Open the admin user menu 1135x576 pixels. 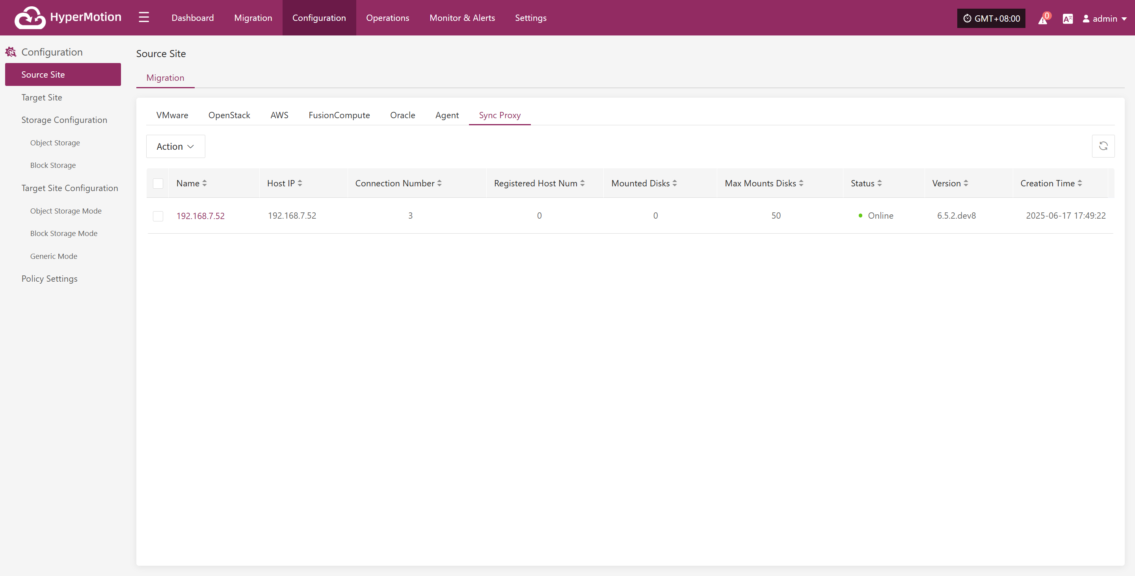[x=1105, y=19]
